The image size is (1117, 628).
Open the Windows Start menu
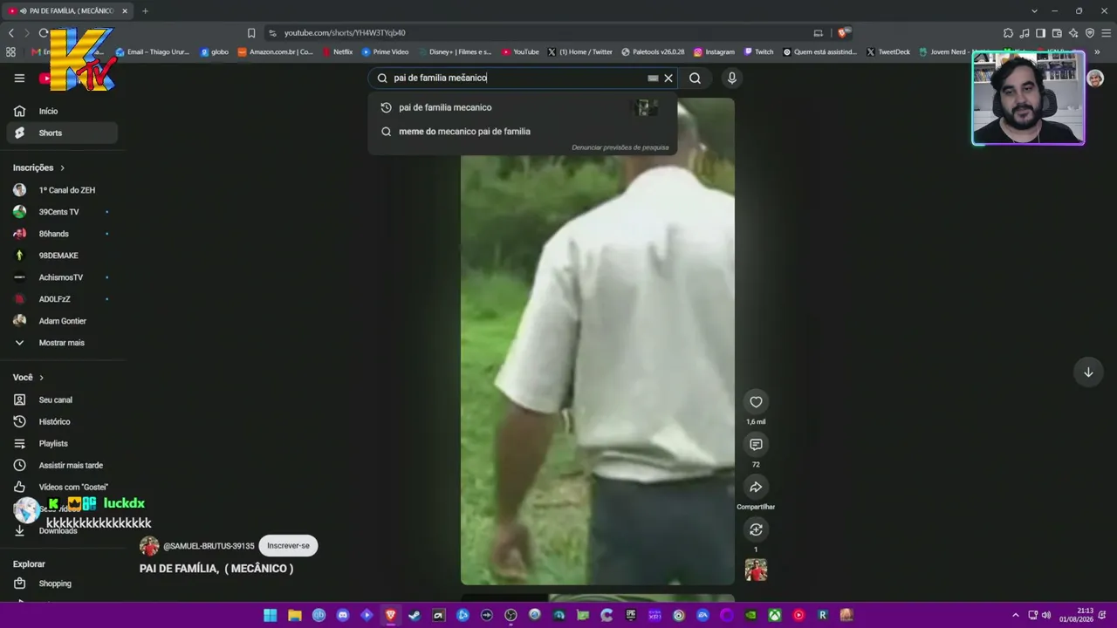(x=271, y=615)
